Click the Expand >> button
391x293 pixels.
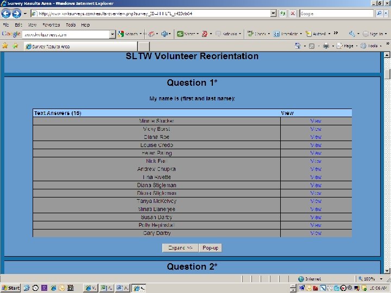(180, 248)
